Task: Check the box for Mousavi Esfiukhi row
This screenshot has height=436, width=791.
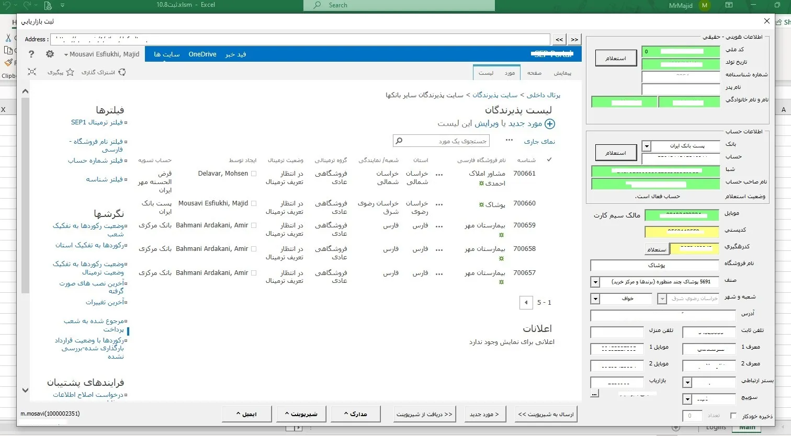Action: 254,203
